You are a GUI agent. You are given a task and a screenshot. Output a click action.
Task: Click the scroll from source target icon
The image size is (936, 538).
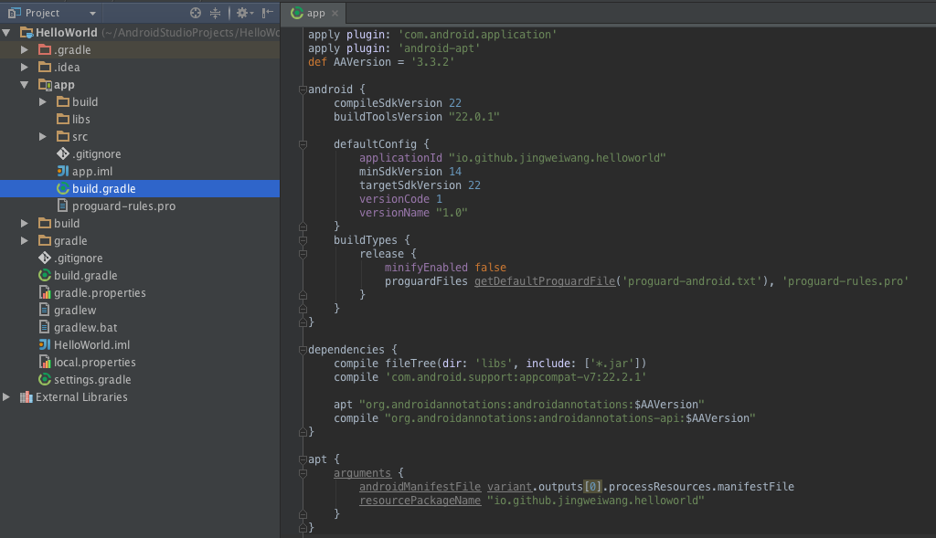(x=196, y=13)
